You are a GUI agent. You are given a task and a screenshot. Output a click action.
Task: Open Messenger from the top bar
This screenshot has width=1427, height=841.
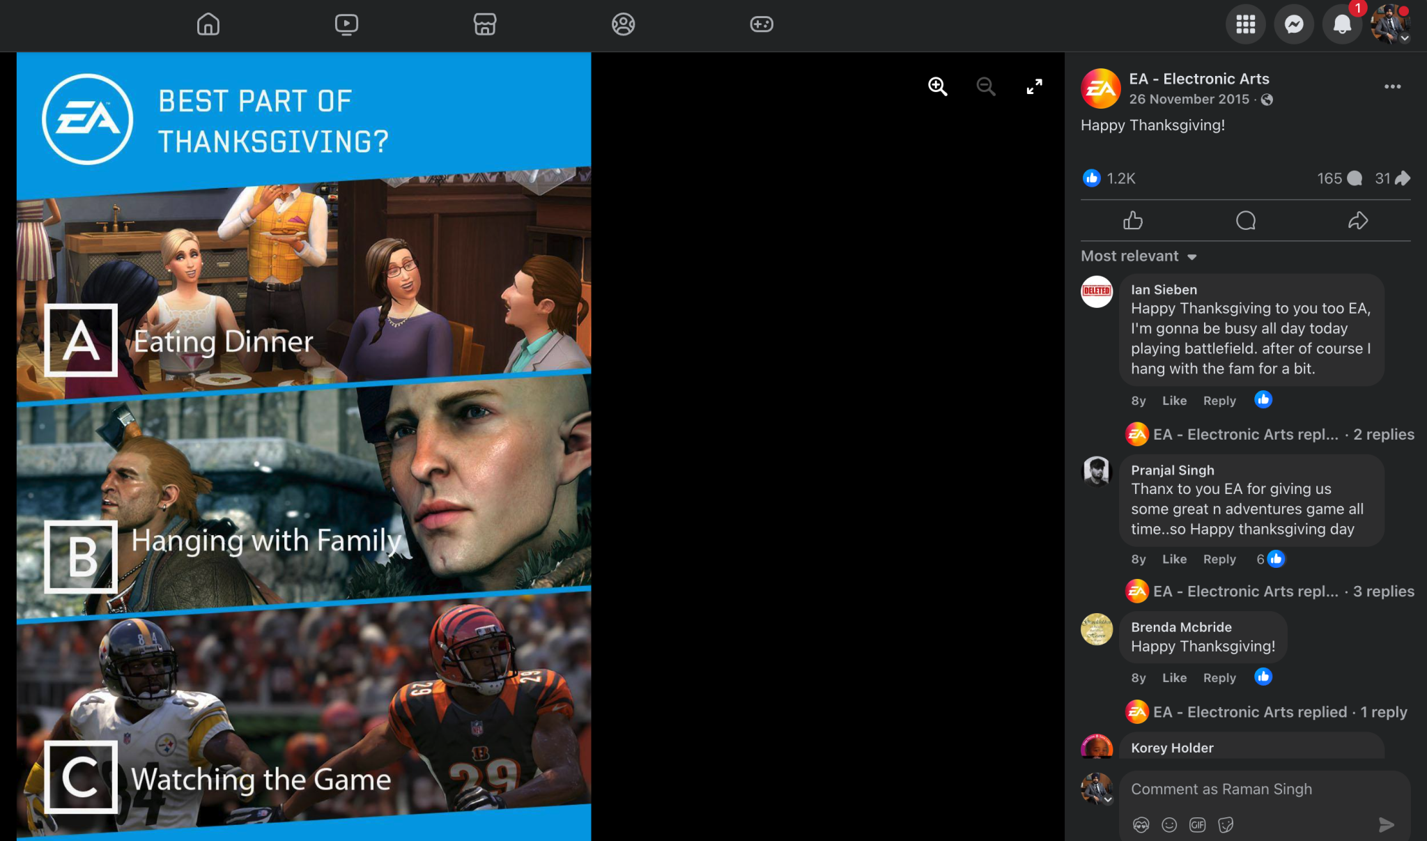pos(1294,24)
